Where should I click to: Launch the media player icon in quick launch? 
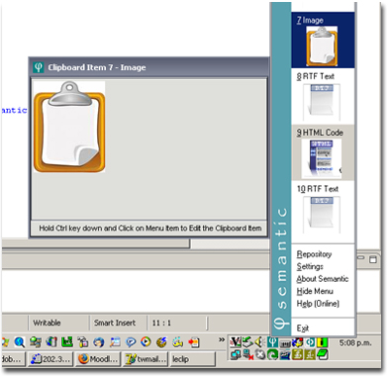(x=146, y=342)
